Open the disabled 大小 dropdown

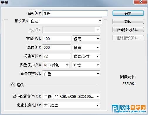[x=71, y=30]
